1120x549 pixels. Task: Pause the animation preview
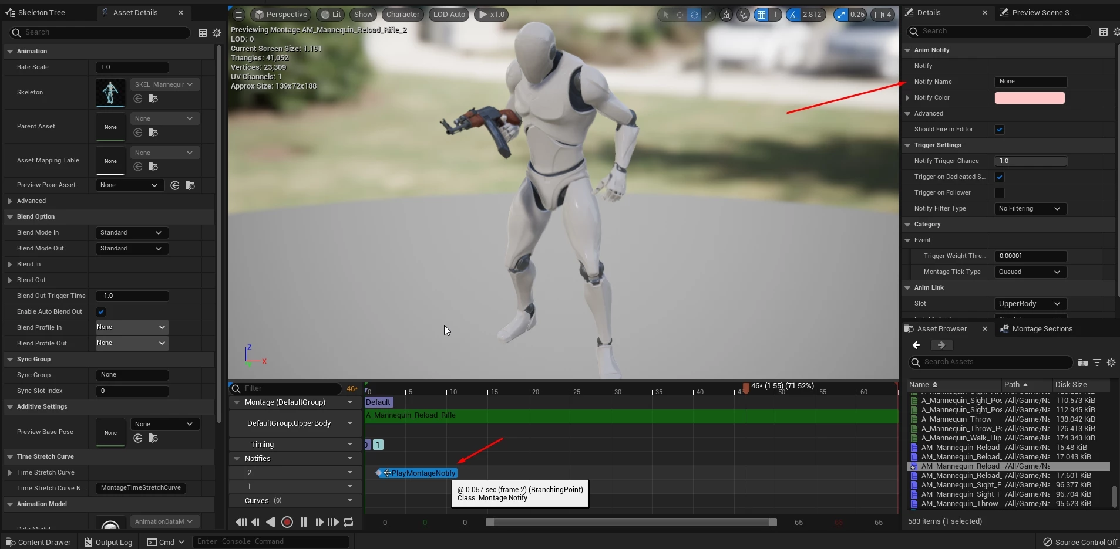tap(304, 522)
